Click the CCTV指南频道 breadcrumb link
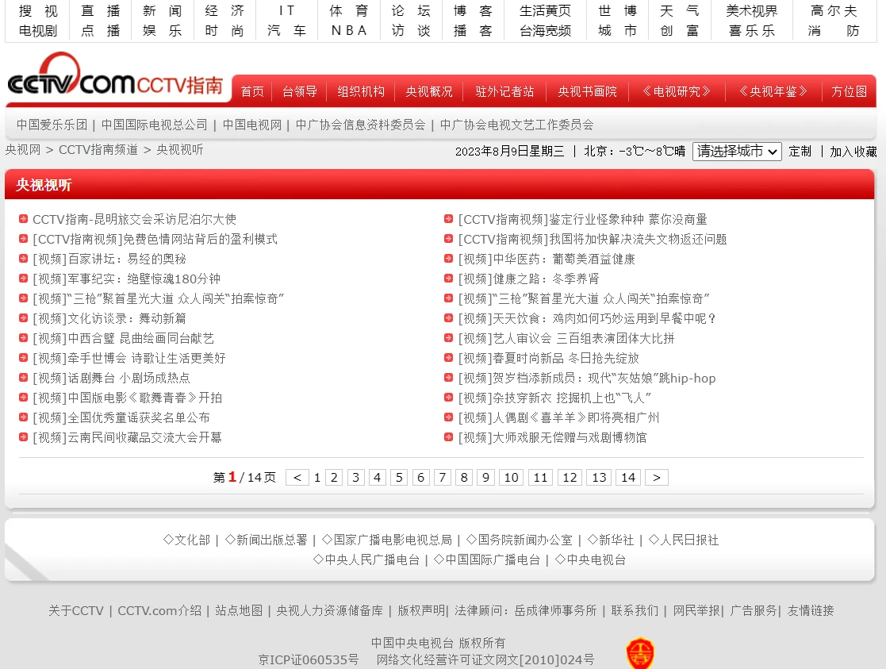Screen dimensions: 886x669 (x=98, y=149)
